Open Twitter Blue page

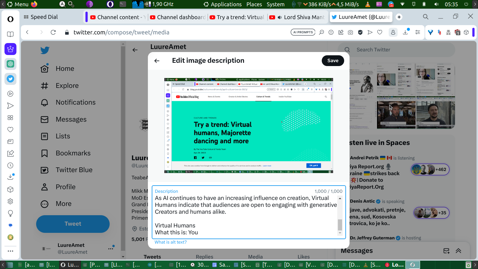coord(66,170)
